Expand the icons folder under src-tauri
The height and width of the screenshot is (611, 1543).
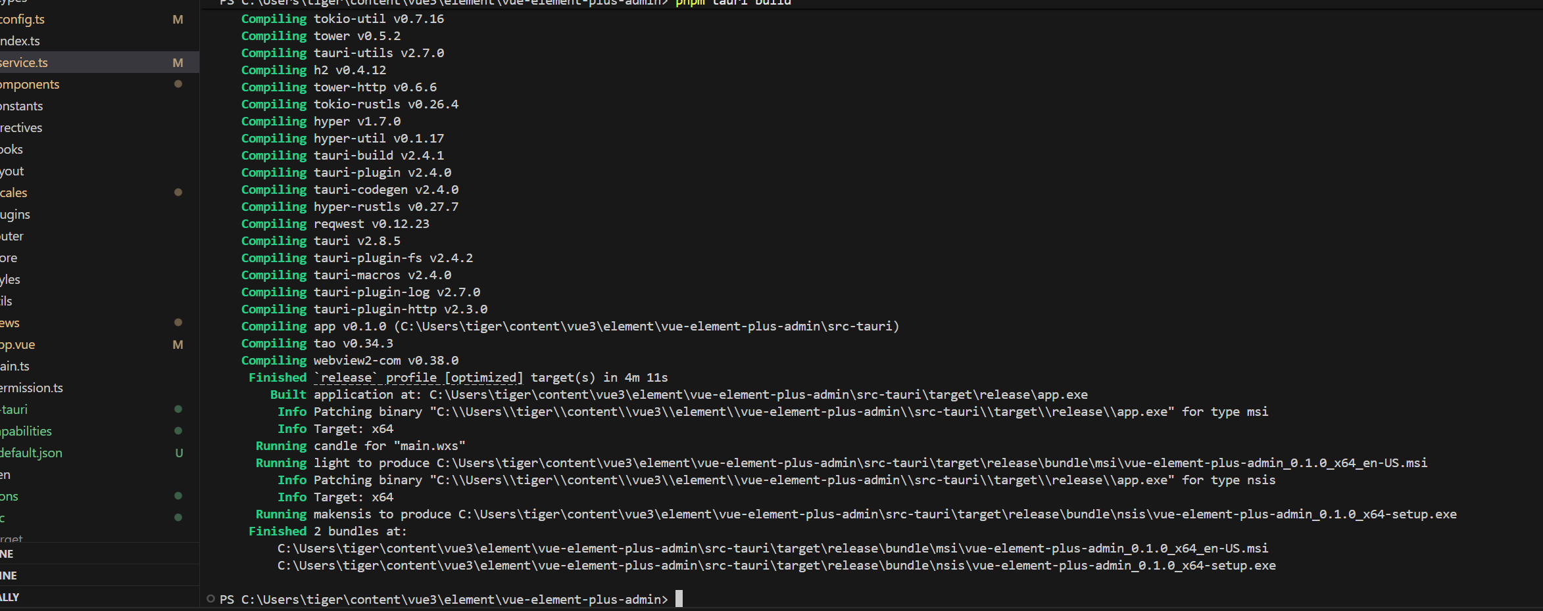coord(99,496)
